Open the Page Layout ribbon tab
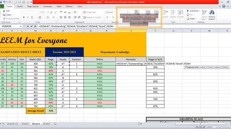This screenshot has height=129, width=231. (x=33, y=6)
